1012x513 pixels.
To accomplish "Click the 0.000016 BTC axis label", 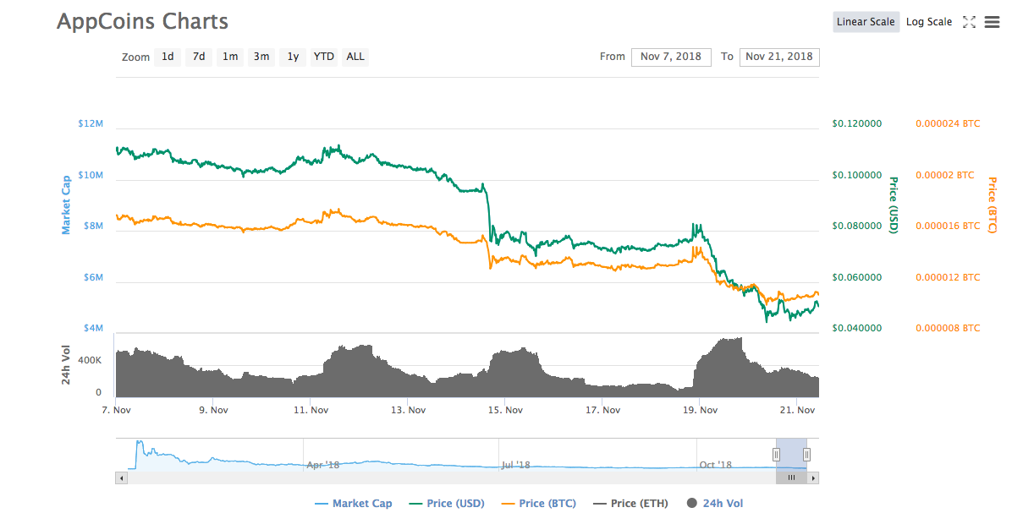I will (x=948, y=226).
